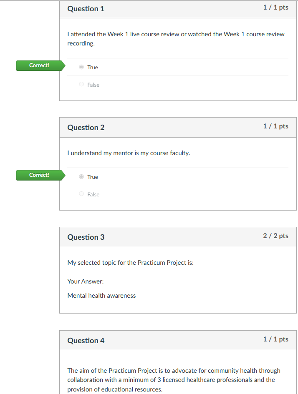
Task: Click the Your Answer: label
Action: point(86,281)
